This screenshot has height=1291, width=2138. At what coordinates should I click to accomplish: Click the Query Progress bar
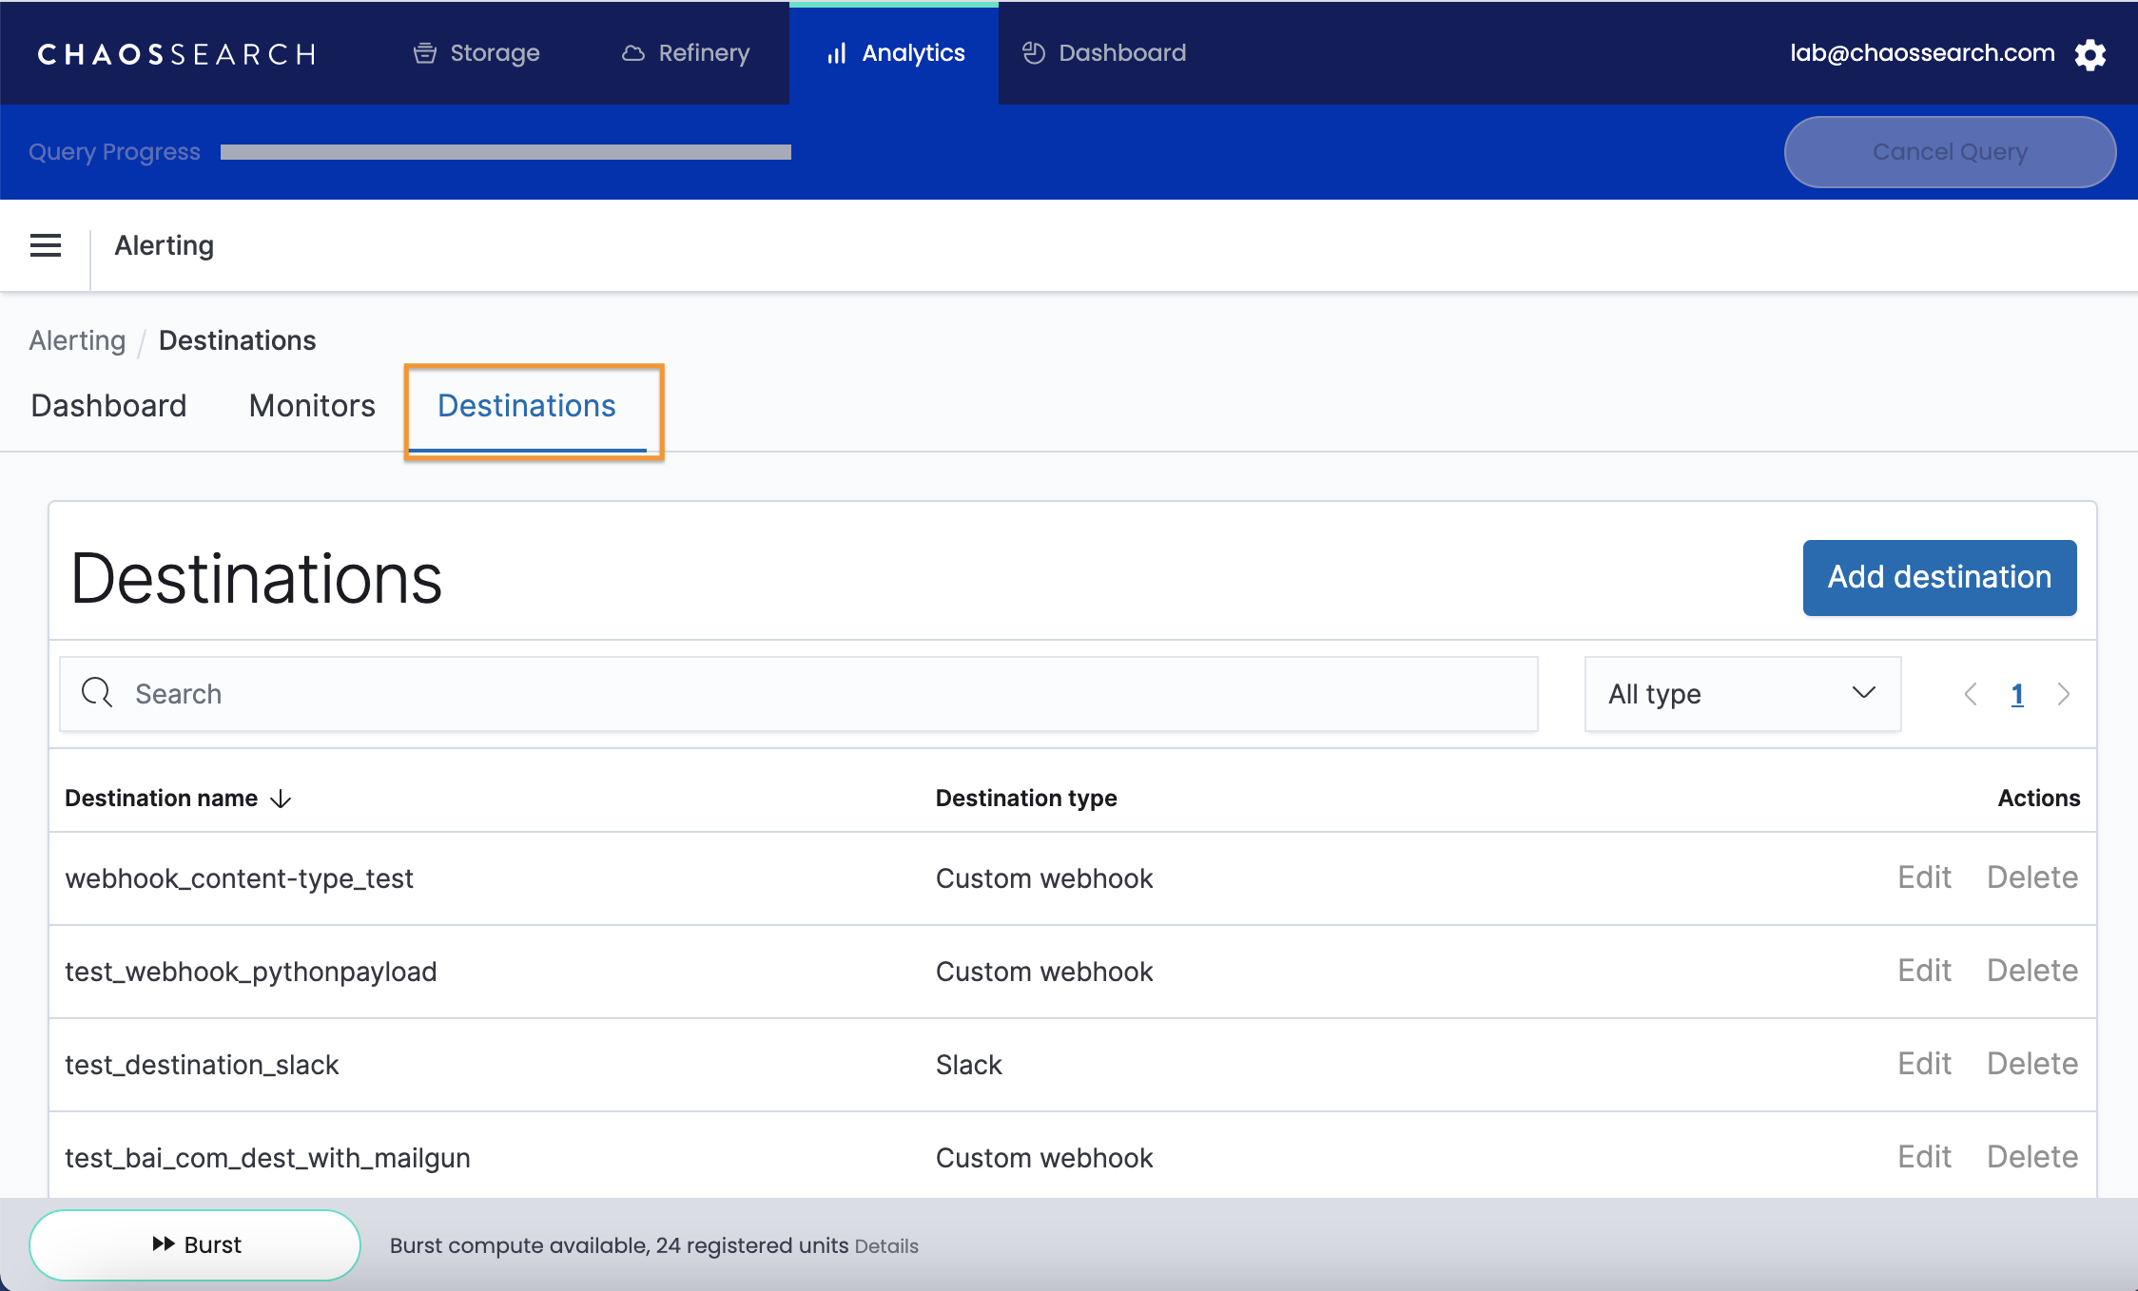[x=505, y=152]
